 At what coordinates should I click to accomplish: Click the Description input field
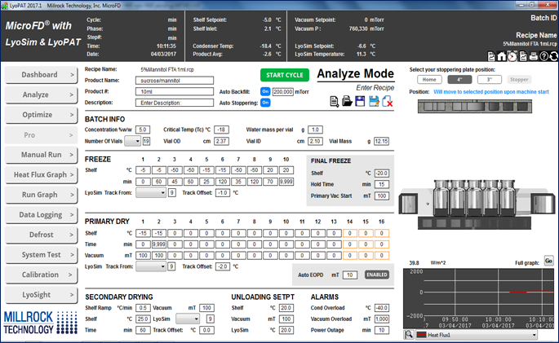tap(175, 103)
